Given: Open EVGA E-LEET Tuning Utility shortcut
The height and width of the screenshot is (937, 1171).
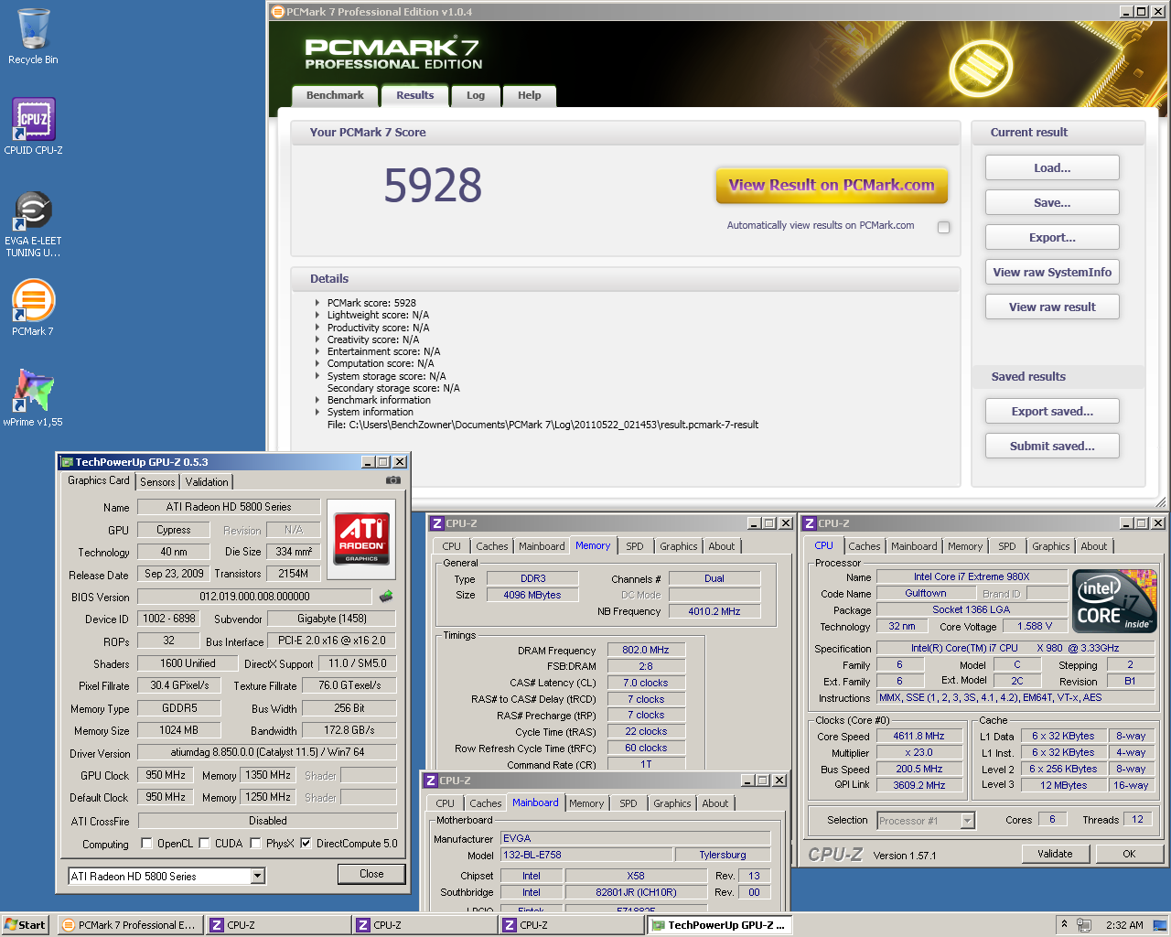Looking at the screenshot, I should pos(33,224).
